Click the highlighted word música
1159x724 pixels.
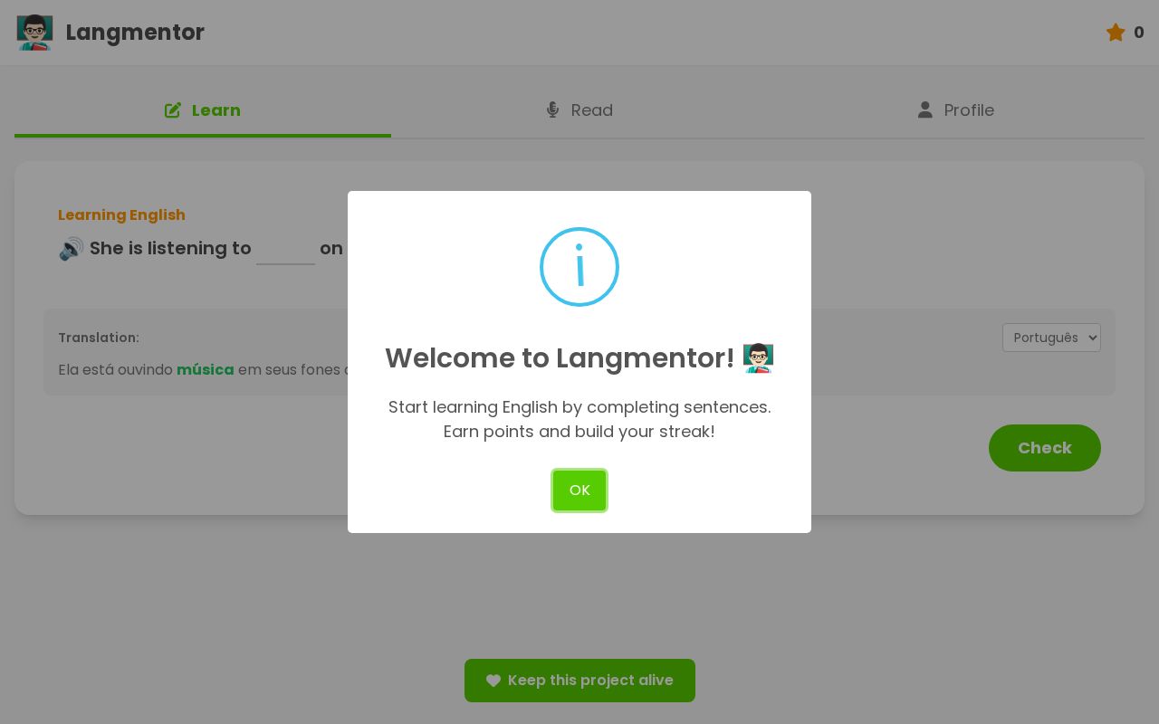[206, 369]
